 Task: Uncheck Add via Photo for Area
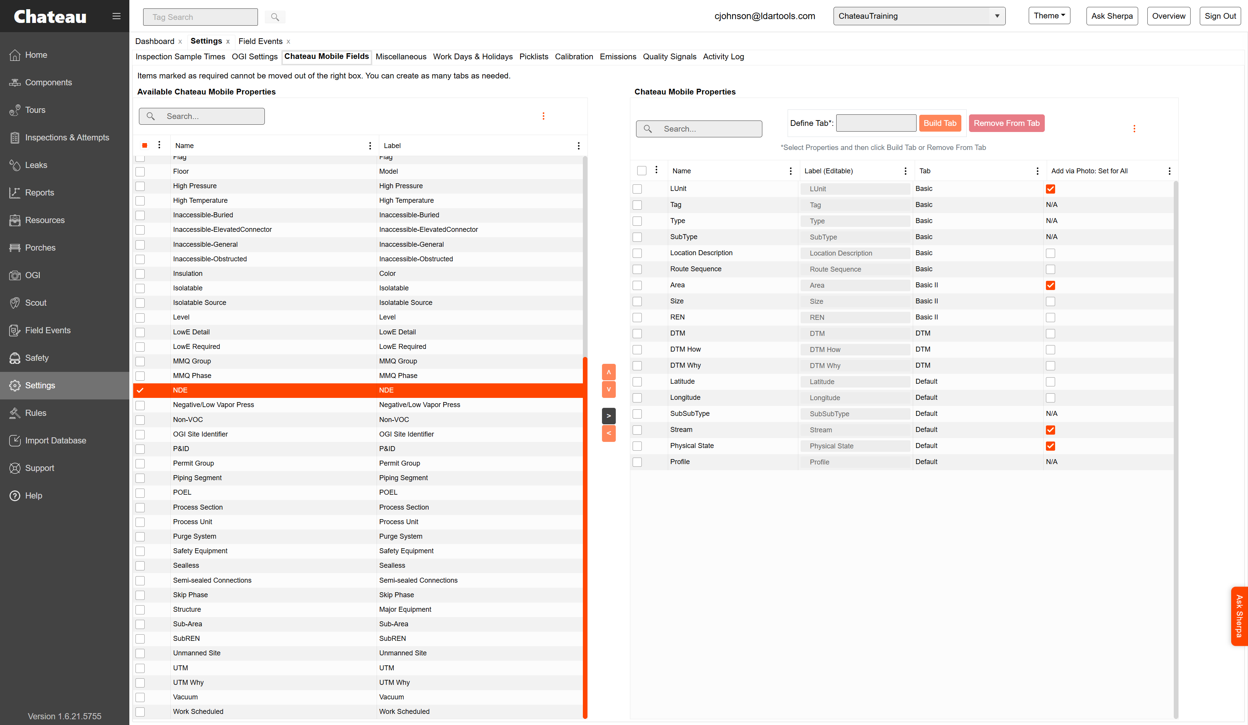tap(1051, 285)
